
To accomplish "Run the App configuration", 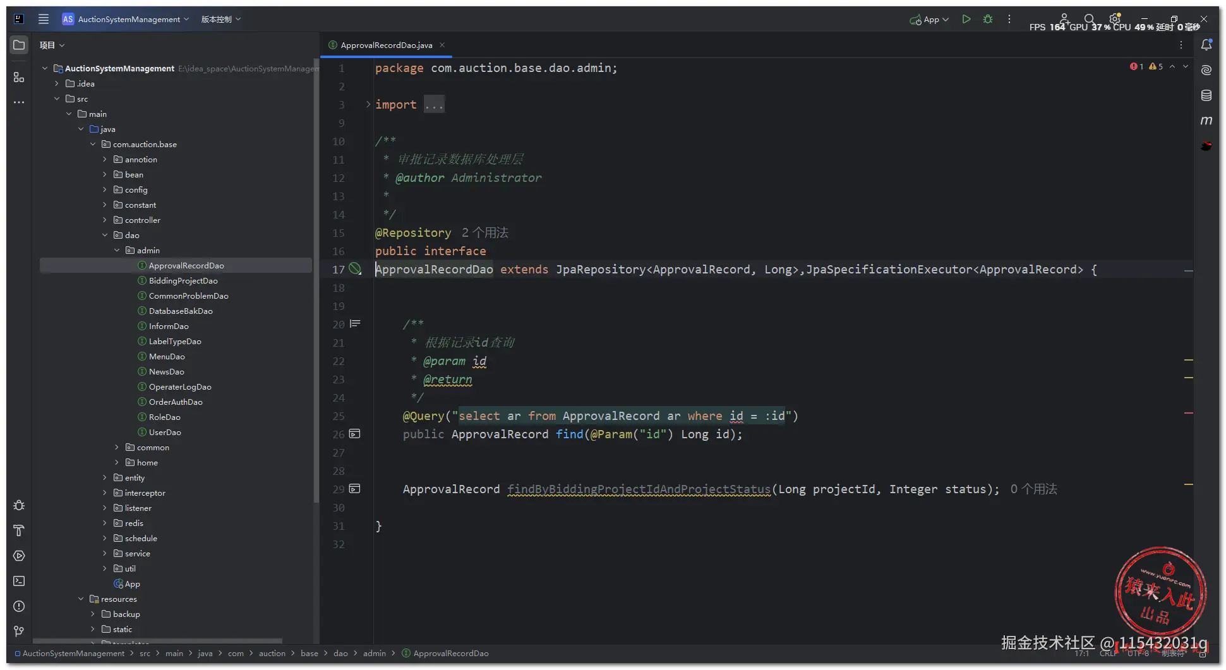I will click(966, 19).
